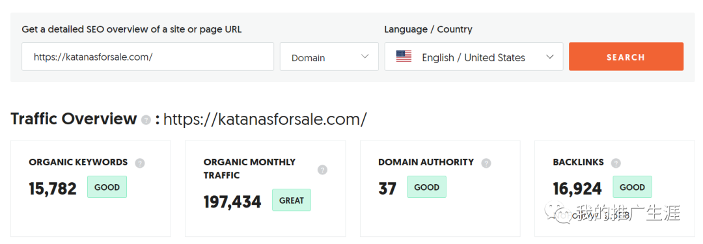The width and height of the screenshot is (703, 244).
Task: Click the Language / Country chevron arrow
Action: [549, 57]
